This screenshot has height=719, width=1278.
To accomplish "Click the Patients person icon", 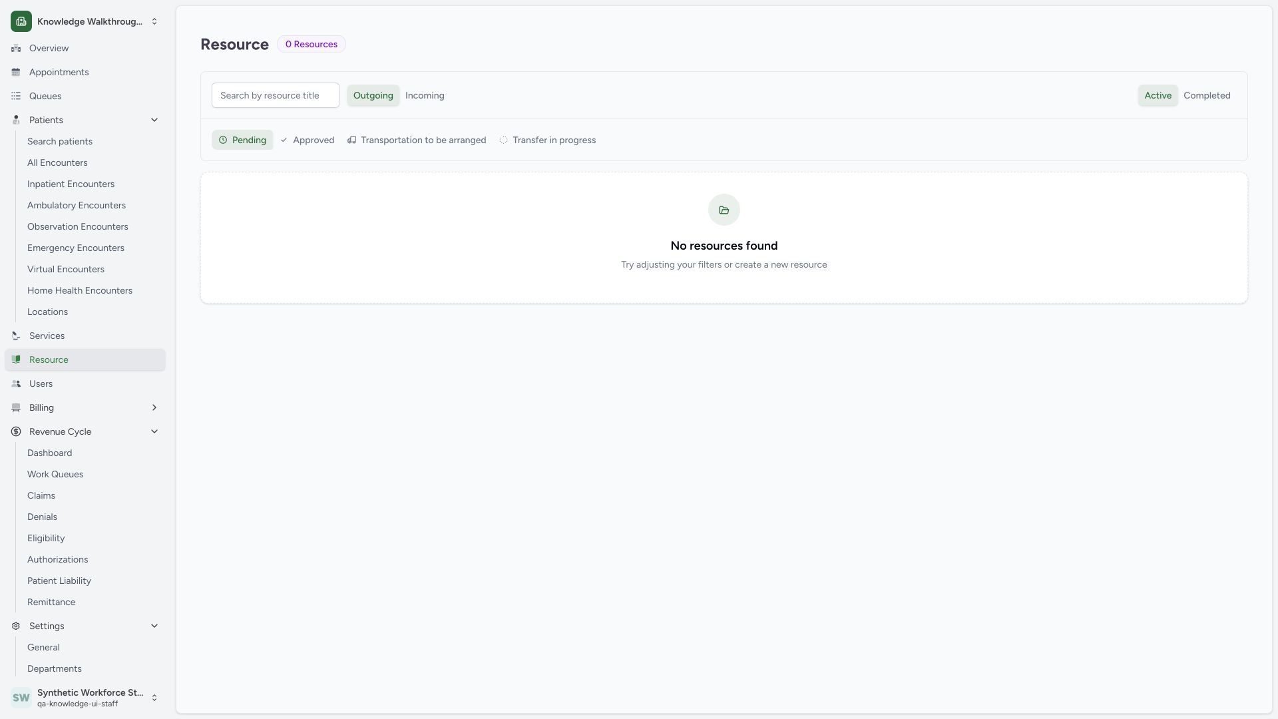I will (x=16, y=120).
